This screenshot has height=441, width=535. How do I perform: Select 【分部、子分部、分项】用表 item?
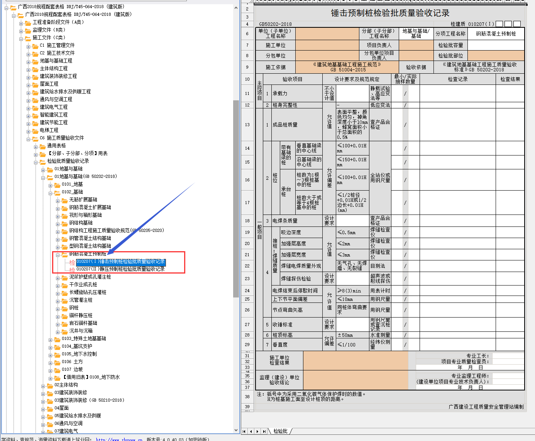coord(77,154)
